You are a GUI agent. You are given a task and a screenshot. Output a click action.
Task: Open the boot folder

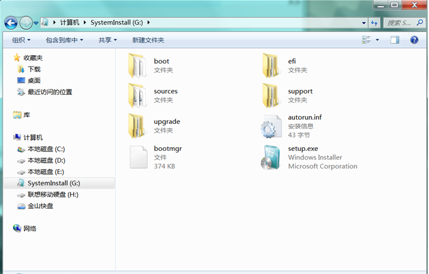[x=138, y=65]
